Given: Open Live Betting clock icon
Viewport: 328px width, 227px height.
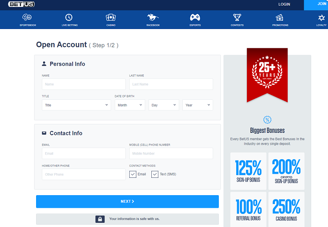Looking at the screenshot, I should (69, 18).
